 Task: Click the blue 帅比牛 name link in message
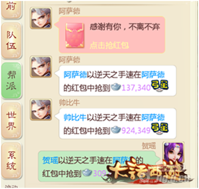pos(75,118)
